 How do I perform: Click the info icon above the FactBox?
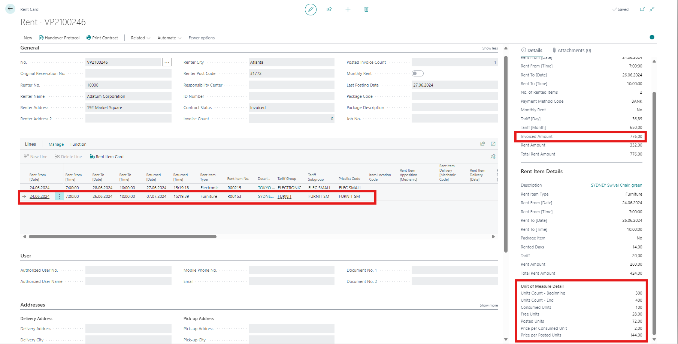[652, 37]
